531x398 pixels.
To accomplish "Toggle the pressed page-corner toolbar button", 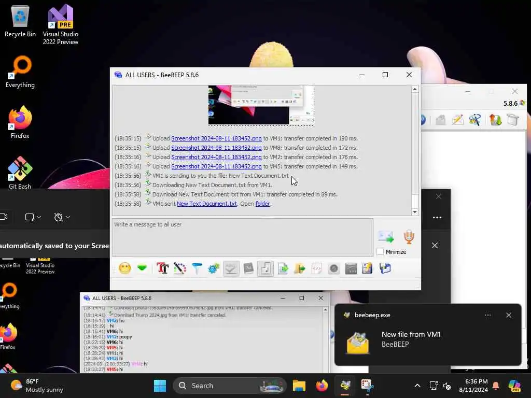I will 265,269.
